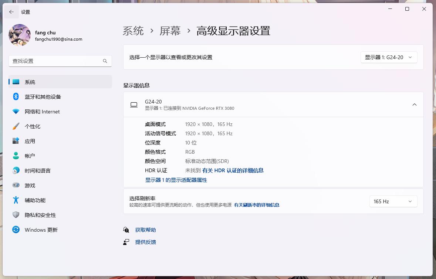
Task: Open the 165 Hz refresh rate dropdown
Action: (x=393, y=201)
